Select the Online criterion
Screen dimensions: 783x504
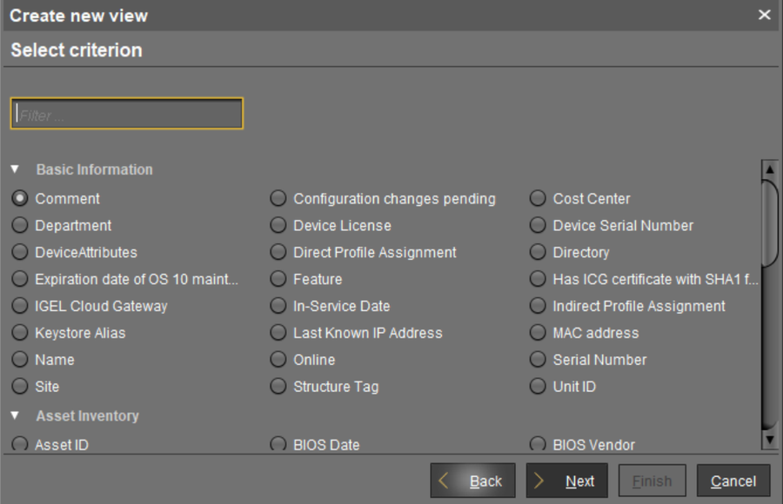click(x=278, y=360)
